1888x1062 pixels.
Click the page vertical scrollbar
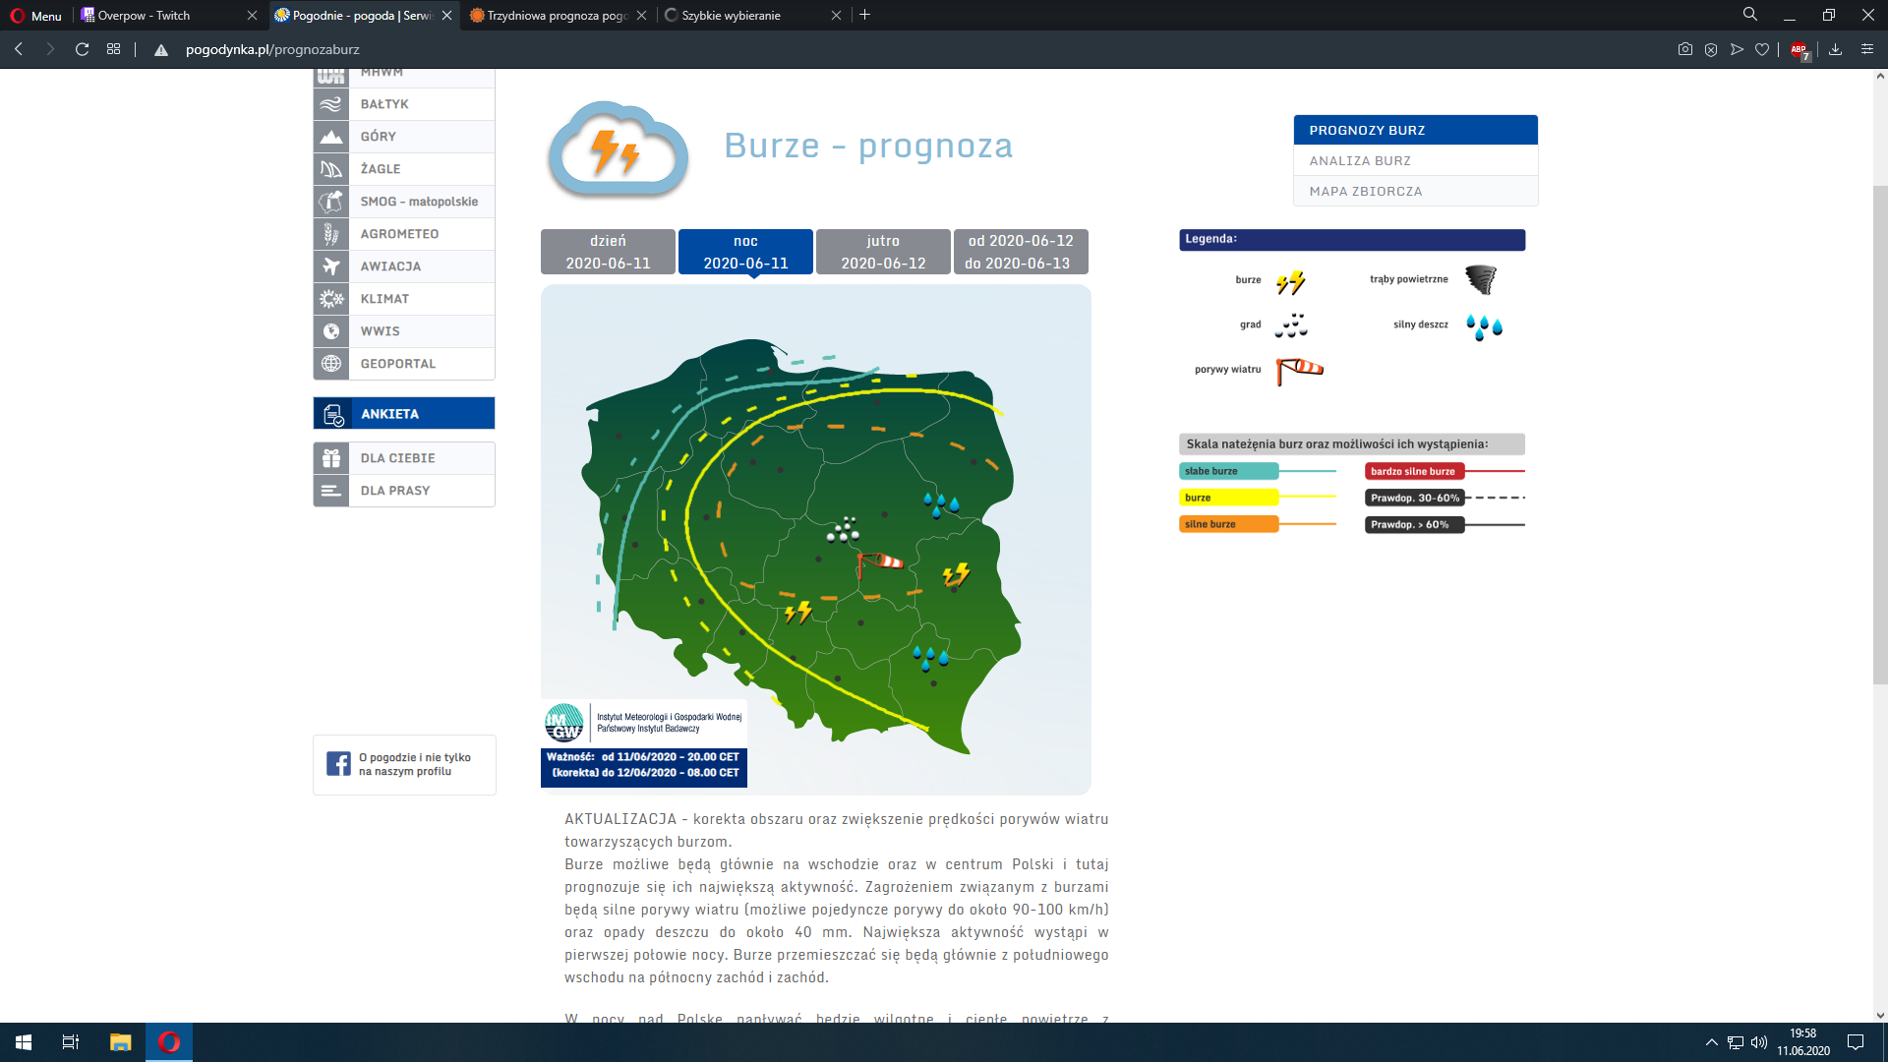(x=1879, y=433)
